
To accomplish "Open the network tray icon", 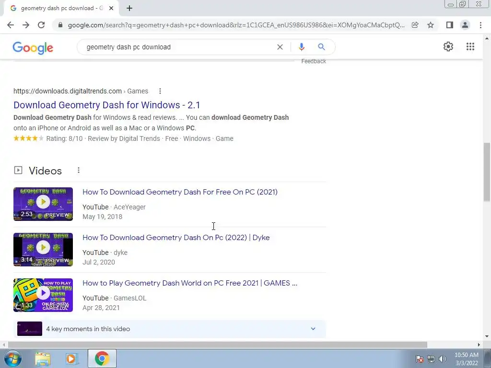I will tap(431, 359).
